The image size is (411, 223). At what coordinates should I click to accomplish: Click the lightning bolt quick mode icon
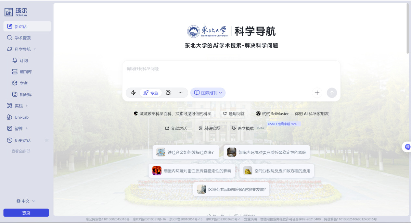click(133, 93)
